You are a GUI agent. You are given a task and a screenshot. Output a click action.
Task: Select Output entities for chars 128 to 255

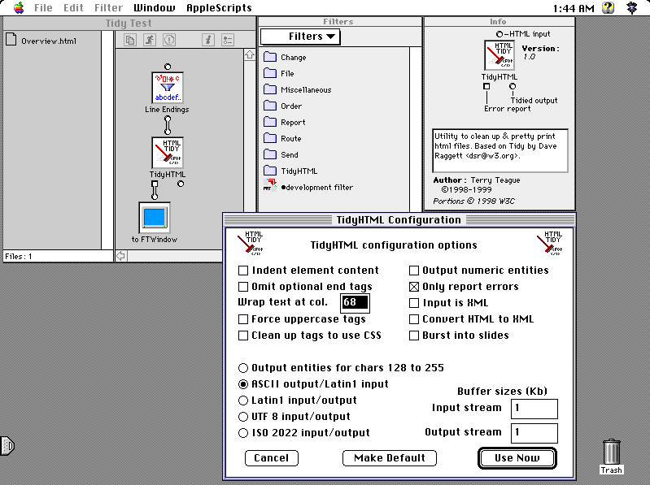[x=243, y=368]
